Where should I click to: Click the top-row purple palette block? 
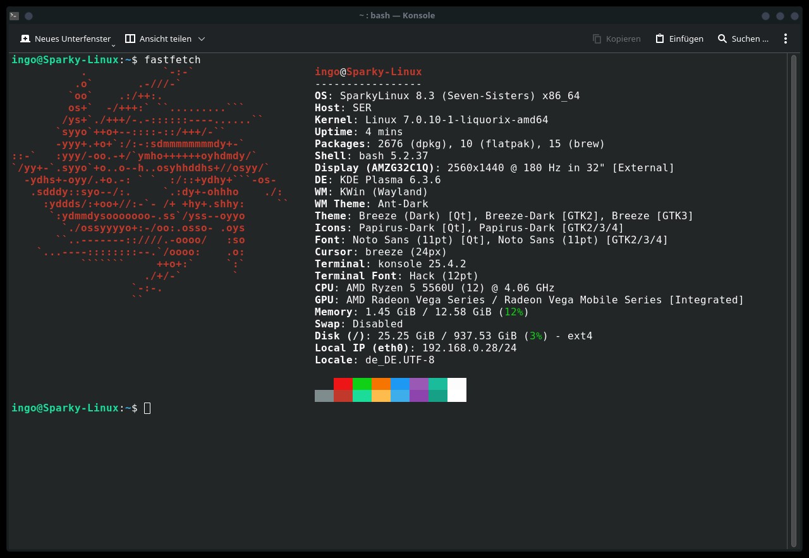tap(419, 384)
